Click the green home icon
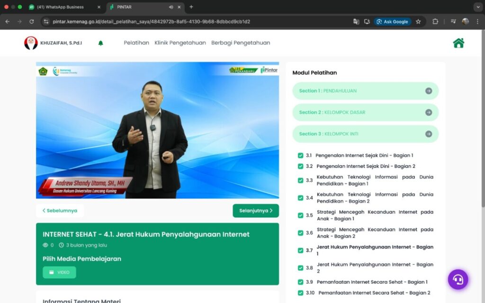 [x=458, y=43]
